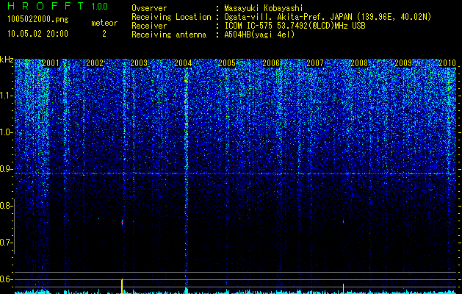Click the gray frequency range bar on left axis
462x294 pixels.
pyautogui.click(x=14, y=226)
